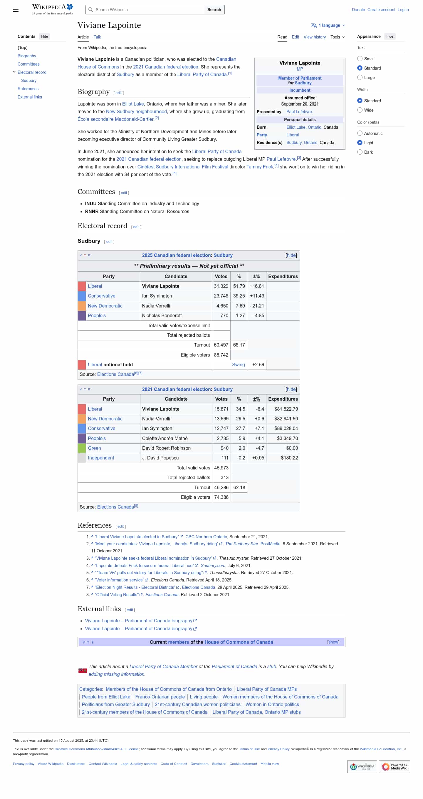Hide the 2025 federal election table
Image resolution: width=423 pixels, height=799 pixels.
pos(291,255)
